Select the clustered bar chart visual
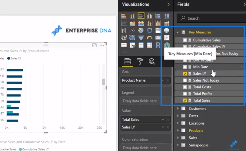 [x=141, y=16]
